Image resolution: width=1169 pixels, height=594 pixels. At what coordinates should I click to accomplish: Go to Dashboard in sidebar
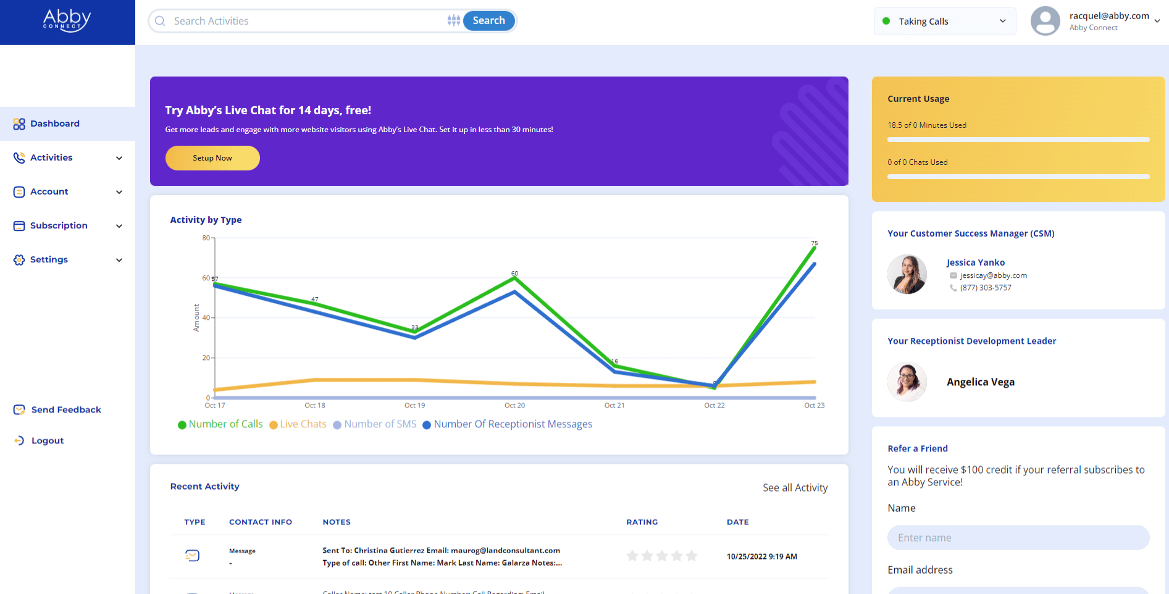coord(67,123)
